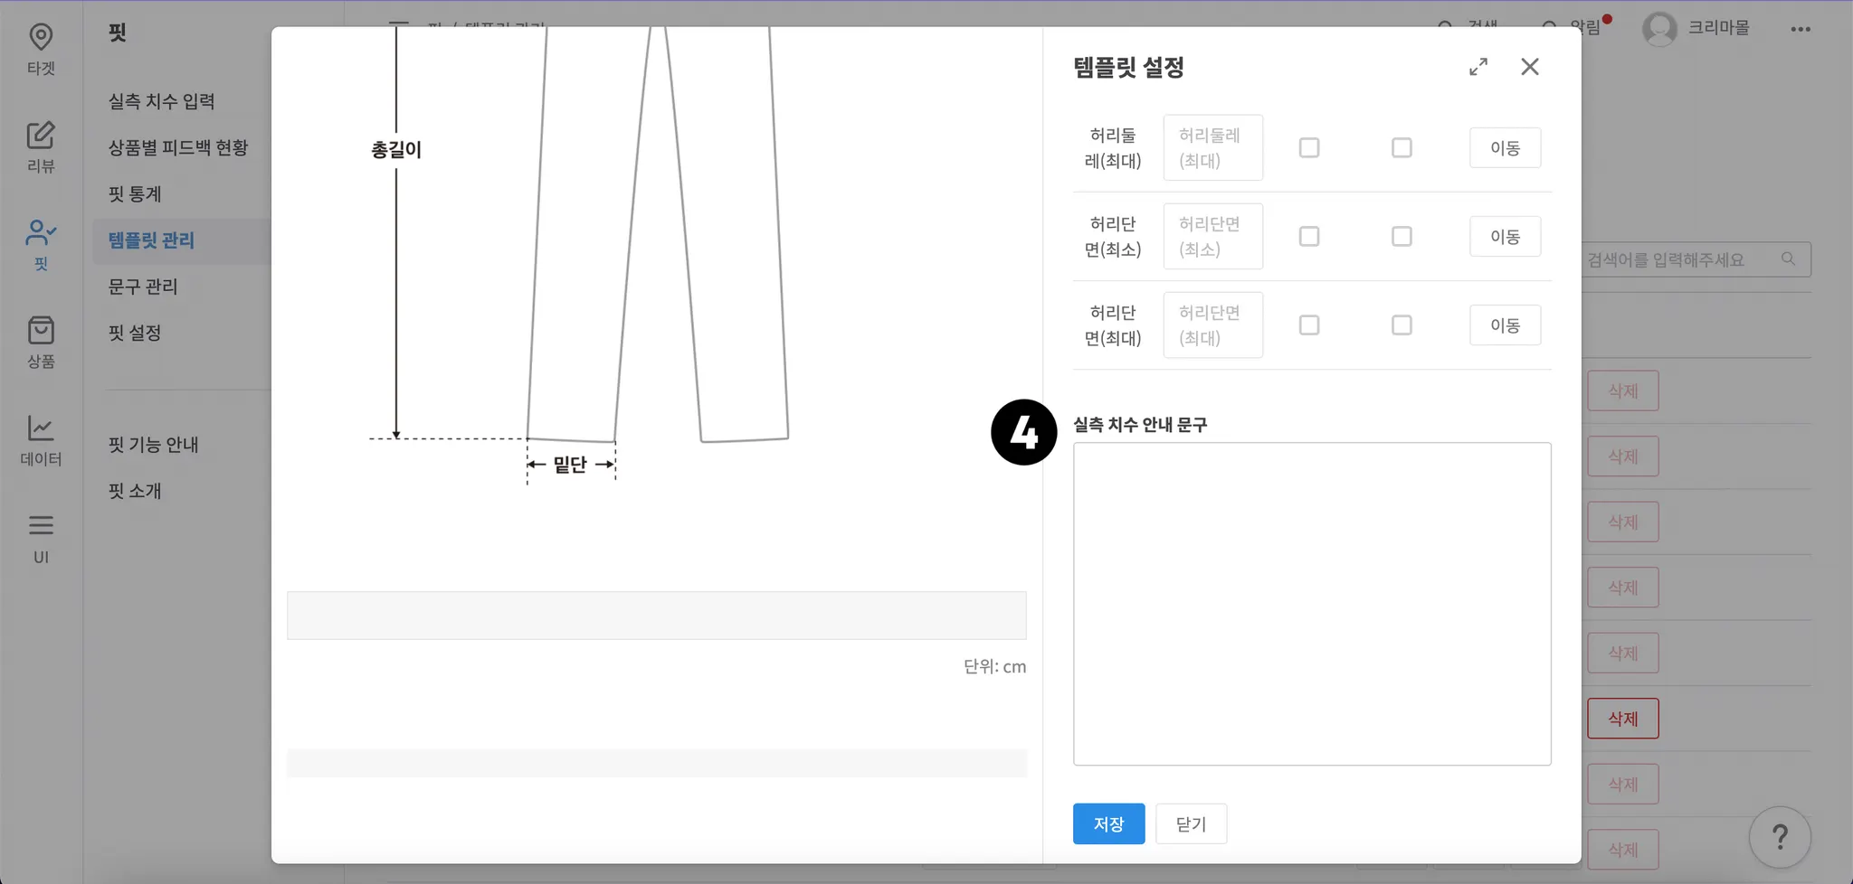Open the 리뷰 section icon
The height and width of the screenshot is (884, 1853).
click(x=41, y=146)
